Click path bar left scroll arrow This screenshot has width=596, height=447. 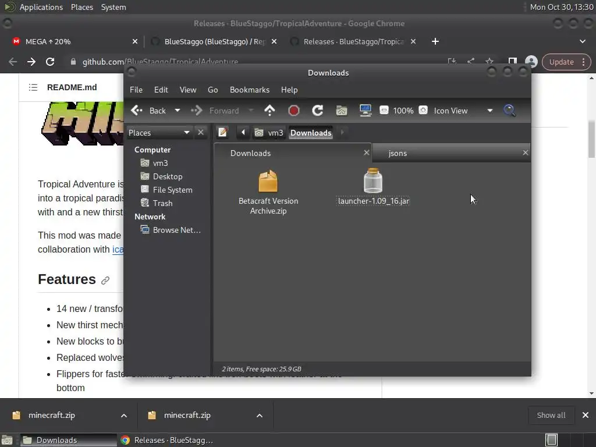click(243, 132)
